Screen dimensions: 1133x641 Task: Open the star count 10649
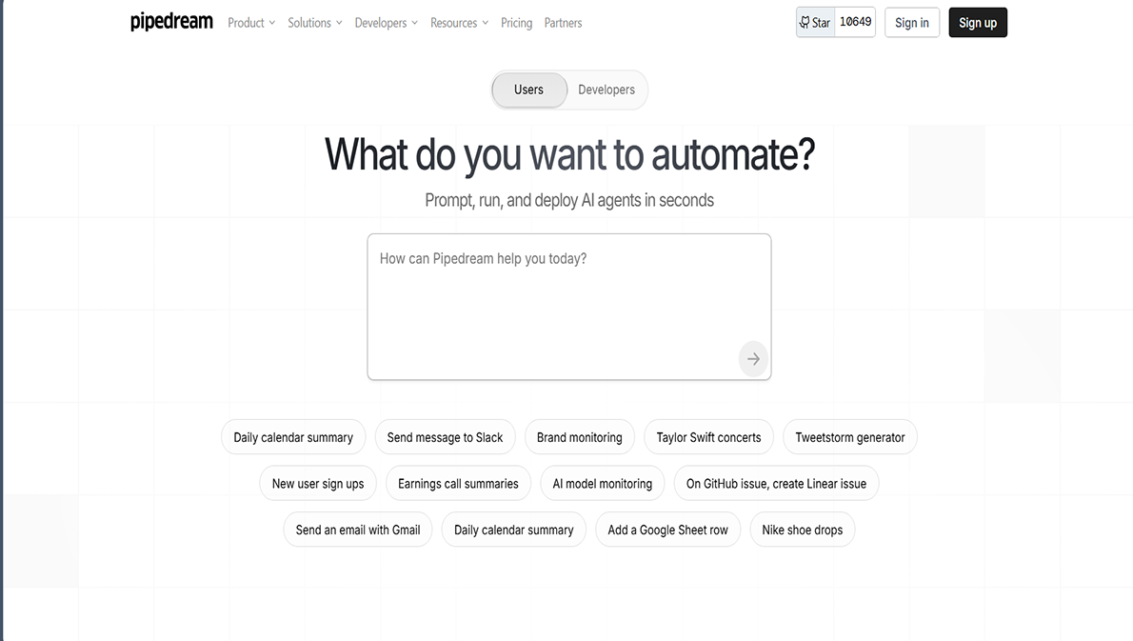[x=856, y=23]
